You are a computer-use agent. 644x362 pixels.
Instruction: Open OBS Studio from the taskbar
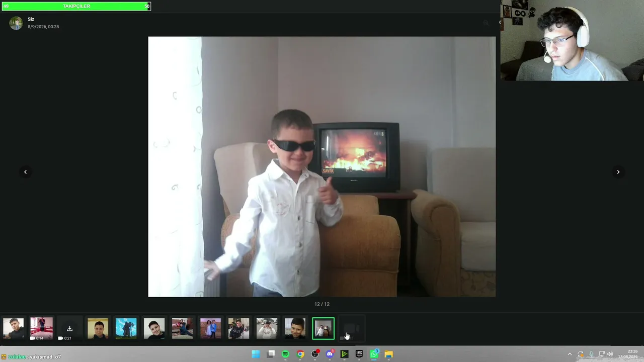point(315,354)
